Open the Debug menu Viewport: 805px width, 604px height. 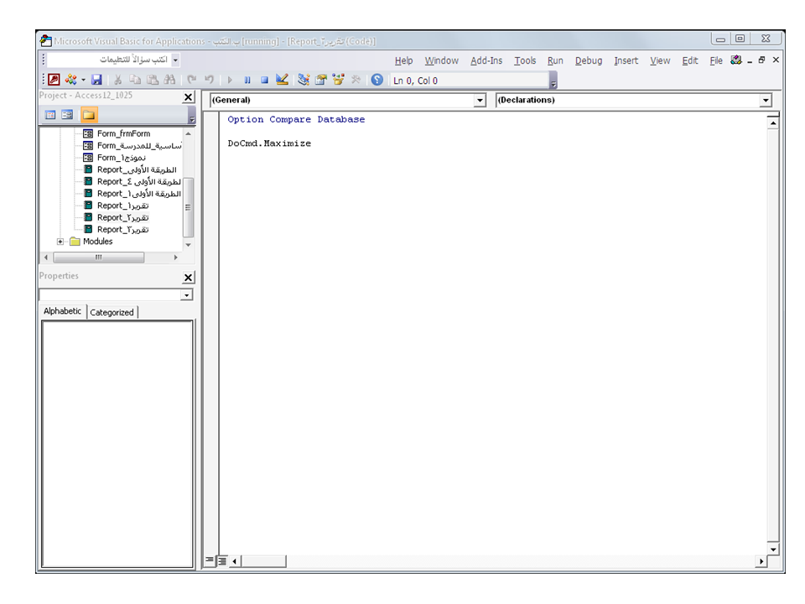coord(589,60)
